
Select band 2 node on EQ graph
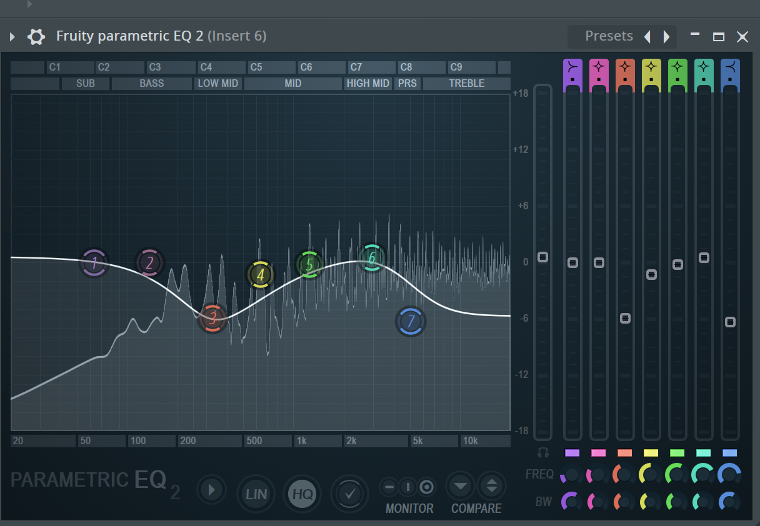tap(149, 262)
